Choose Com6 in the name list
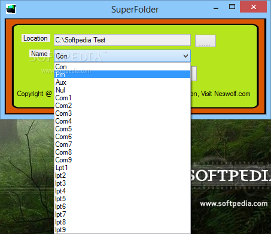The width and height of the screenshot is (271, 234). click(x=122, y=137)
